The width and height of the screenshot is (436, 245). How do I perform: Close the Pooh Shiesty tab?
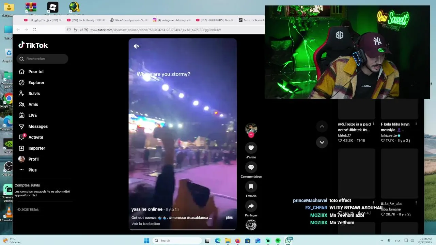[104, 20]
